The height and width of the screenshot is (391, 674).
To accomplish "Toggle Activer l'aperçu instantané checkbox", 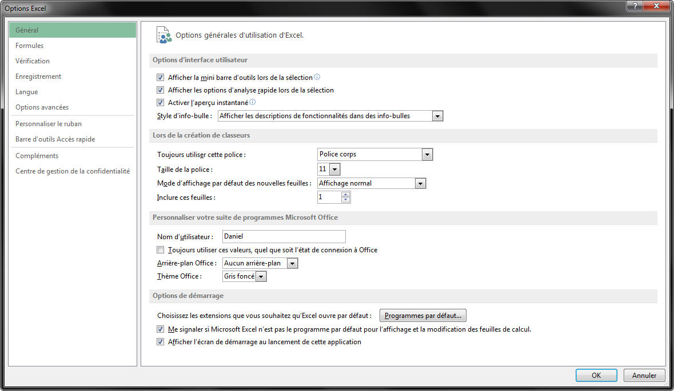I will [x=160, y=102].
